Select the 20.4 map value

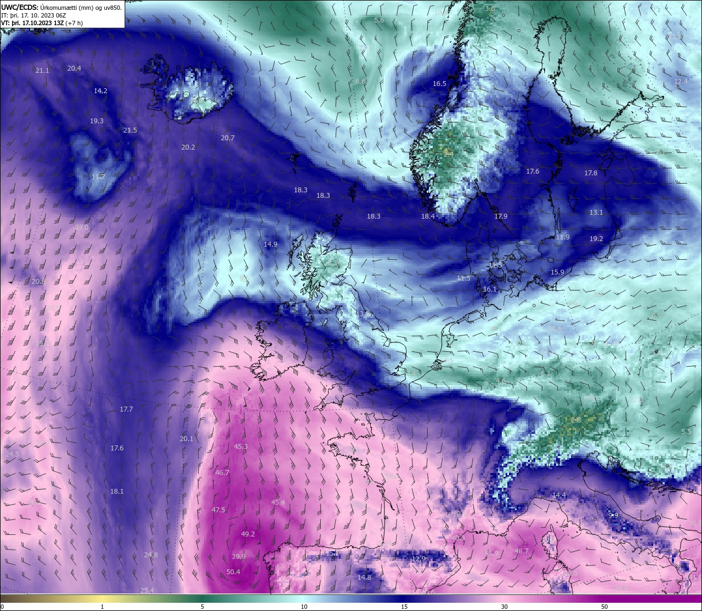tap(74, 68)
